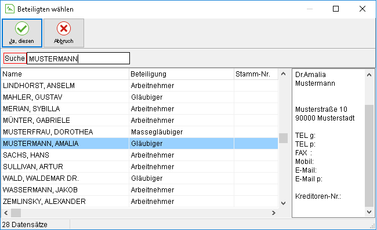377x230 pixels.
Task: Click the horizontal scrollbar thumb
Action: point(16,213)
